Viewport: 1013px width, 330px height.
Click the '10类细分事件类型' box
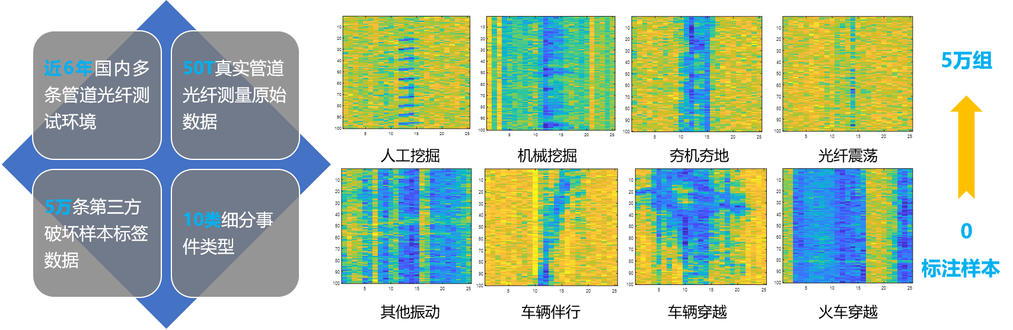click(x=235, y=233)
